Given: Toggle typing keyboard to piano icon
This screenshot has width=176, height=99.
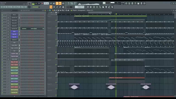Looking at the screenshot, I should [51, 7].
